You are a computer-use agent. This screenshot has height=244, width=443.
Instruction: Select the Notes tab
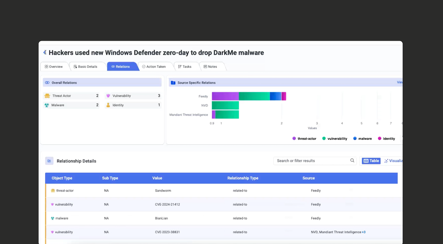click(x=211, y=66)
